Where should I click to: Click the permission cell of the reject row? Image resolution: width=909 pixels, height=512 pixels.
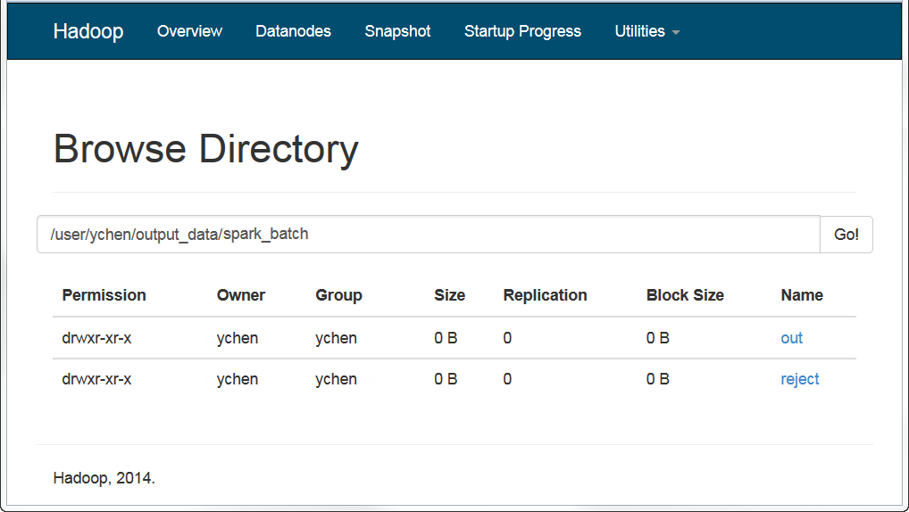coord(96,379)
